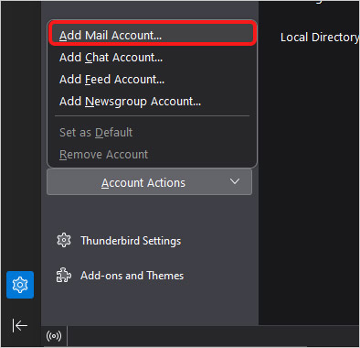The height and width of the screenshot is (348, 360).
Task: Select Add Feed Account option
Action: (152, 80)
